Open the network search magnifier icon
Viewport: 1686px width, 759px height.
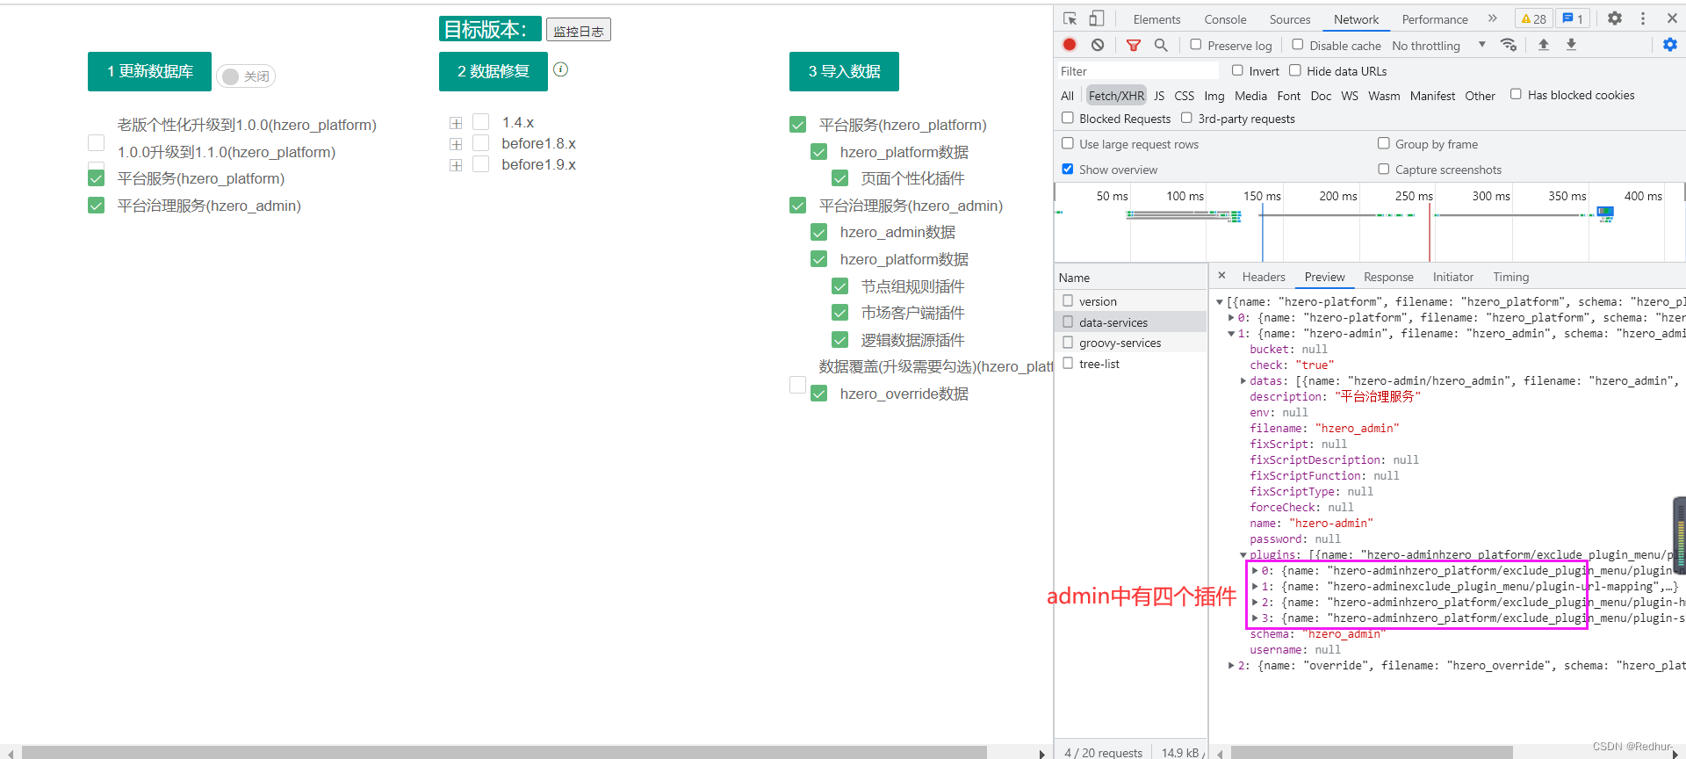(x=1161, y=45)
